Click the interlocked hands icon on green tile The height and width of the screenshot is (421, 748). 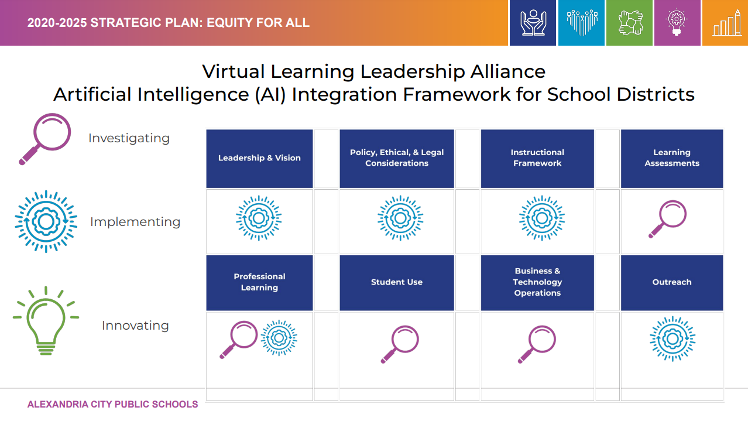629,23
